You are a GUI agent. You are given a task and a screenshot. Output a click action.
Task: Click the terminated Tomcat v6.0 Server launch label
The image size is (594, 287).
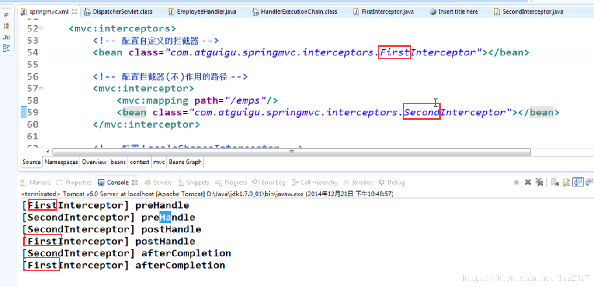[x=207, y=194]
